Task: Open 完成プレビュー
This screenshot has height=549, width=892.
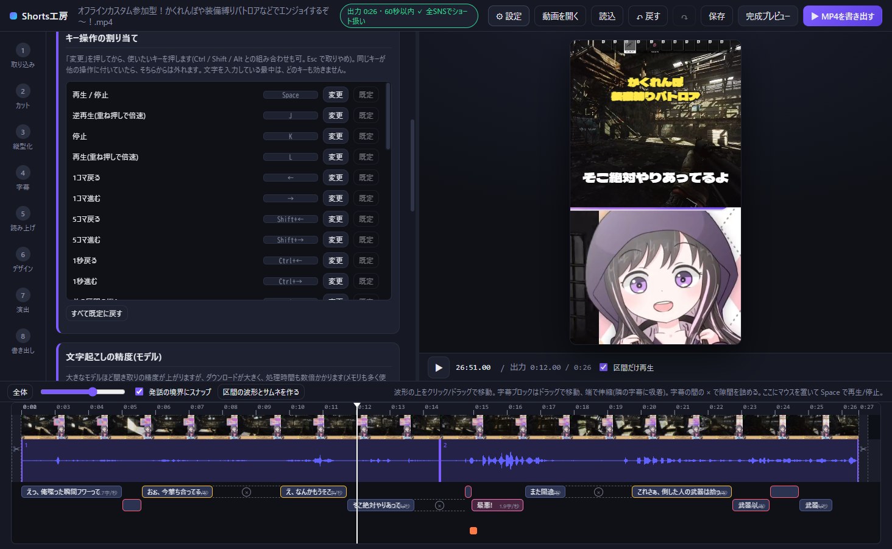Action: click(768, 16)
